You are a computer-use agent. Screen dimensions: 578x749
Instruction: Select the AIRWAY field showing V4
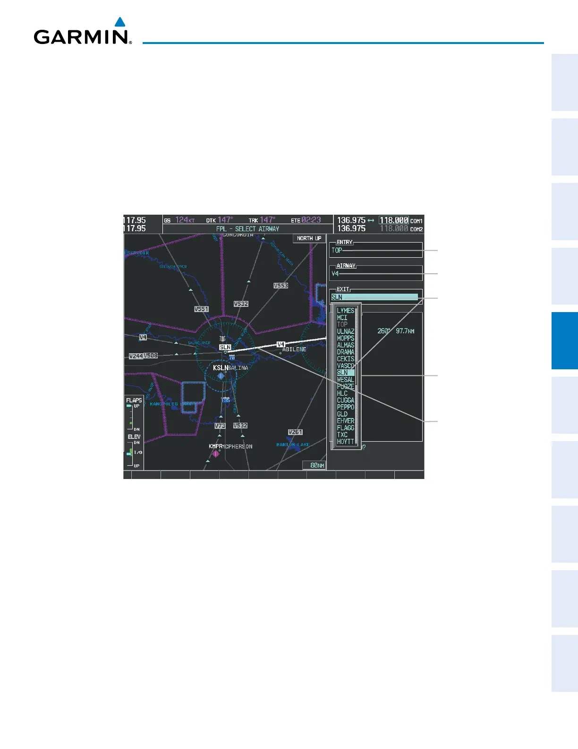click(376, 273)
